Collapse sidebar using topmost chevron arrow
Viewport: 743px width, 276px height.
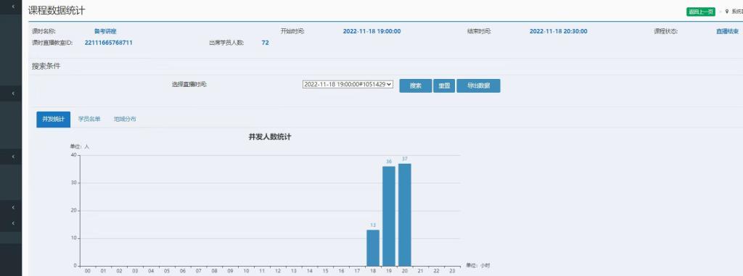pos(13,7)
